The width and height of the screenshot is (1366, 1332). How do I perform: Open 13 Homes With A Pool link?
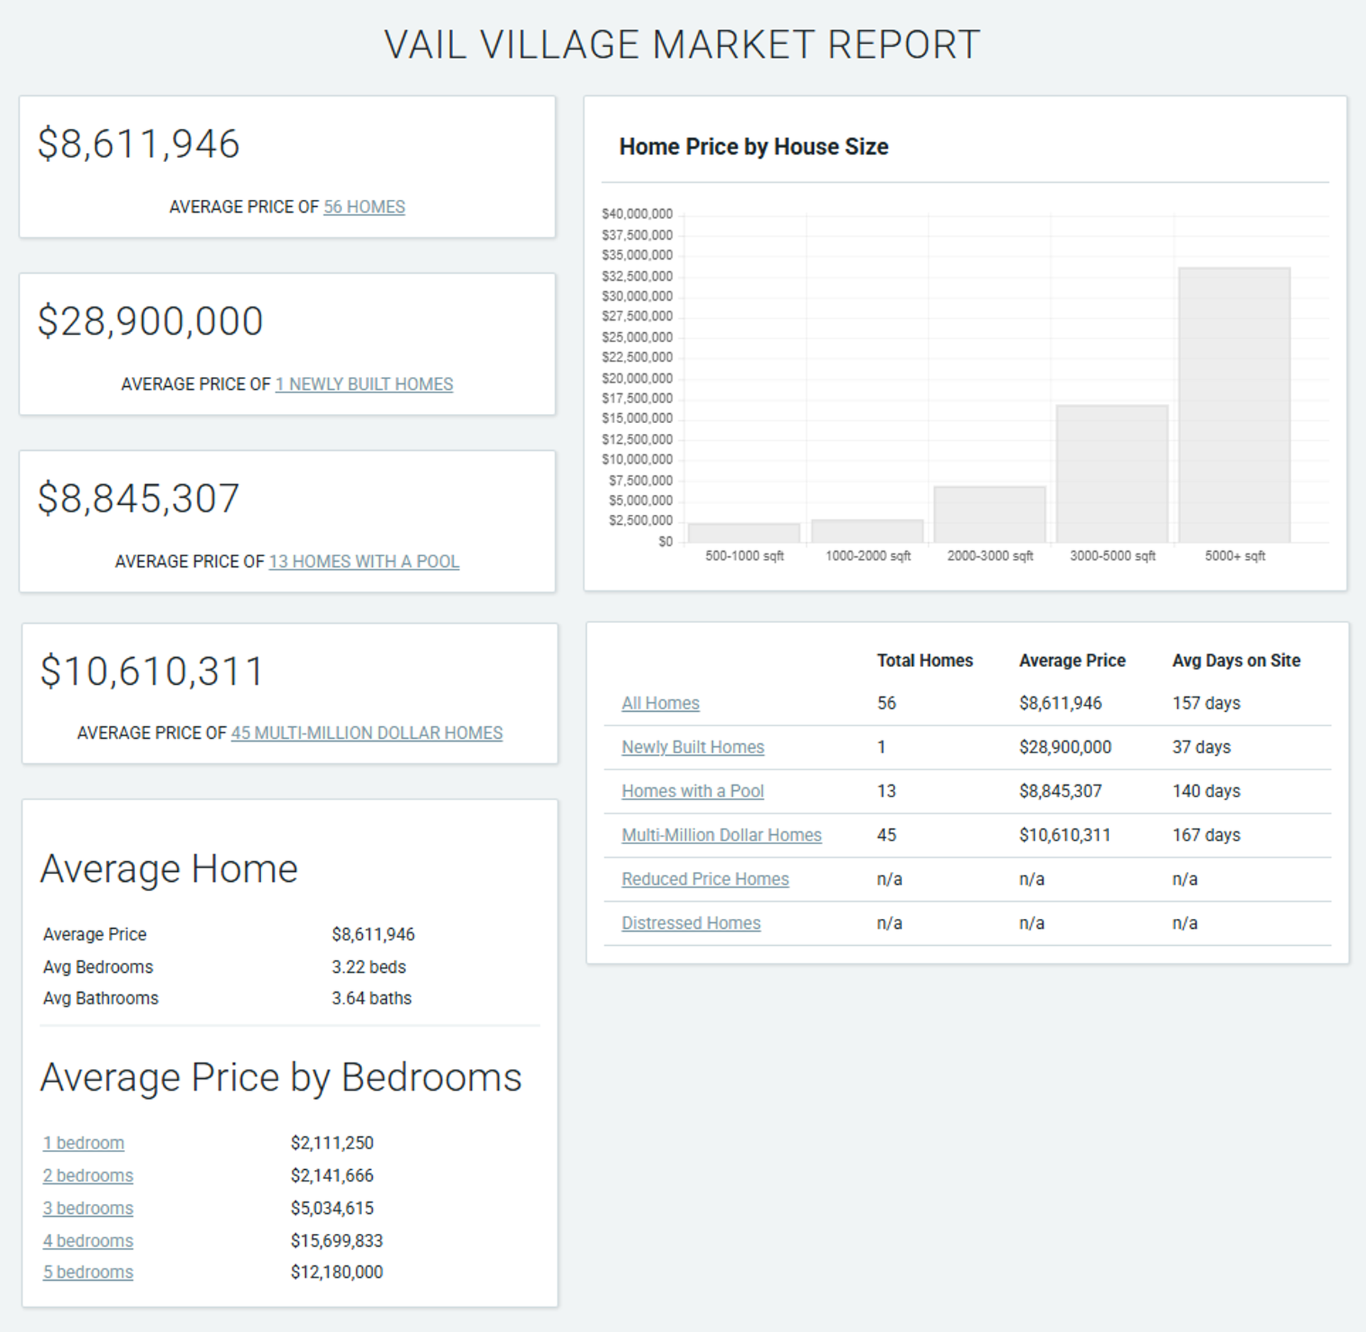coord(364,561)
